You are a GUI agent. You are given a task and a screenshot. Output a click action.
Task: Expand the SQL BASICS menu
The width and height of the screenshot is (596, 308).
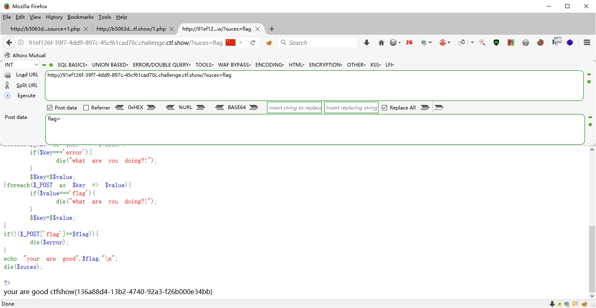pyautogui.click(x=73, y=65)
